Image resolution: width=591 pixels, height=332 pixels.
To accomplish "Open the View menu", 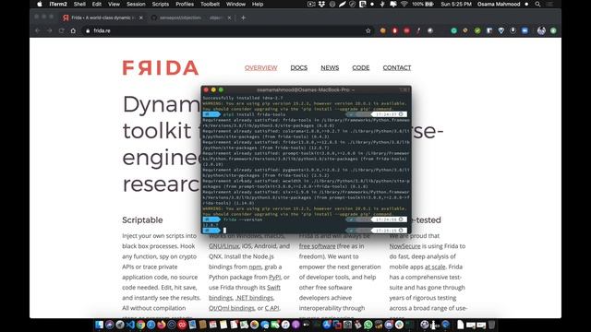I will (x=114, y=4).
